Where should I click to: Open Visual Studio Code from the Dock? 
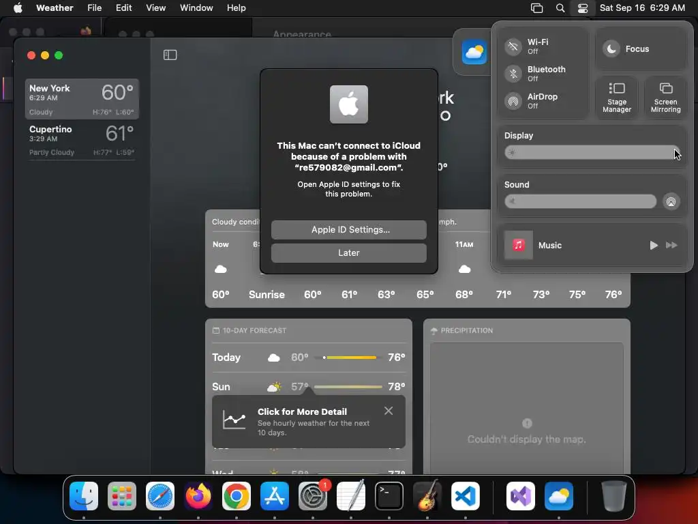tap(466, 496)
